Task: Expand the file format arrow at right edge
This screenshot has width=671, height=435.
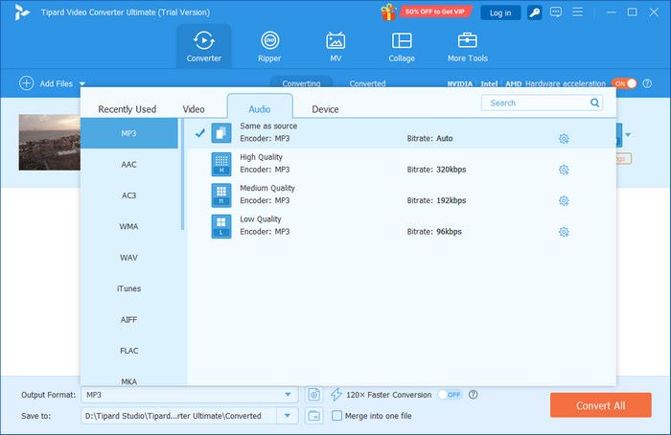Action: click(628, 135)
